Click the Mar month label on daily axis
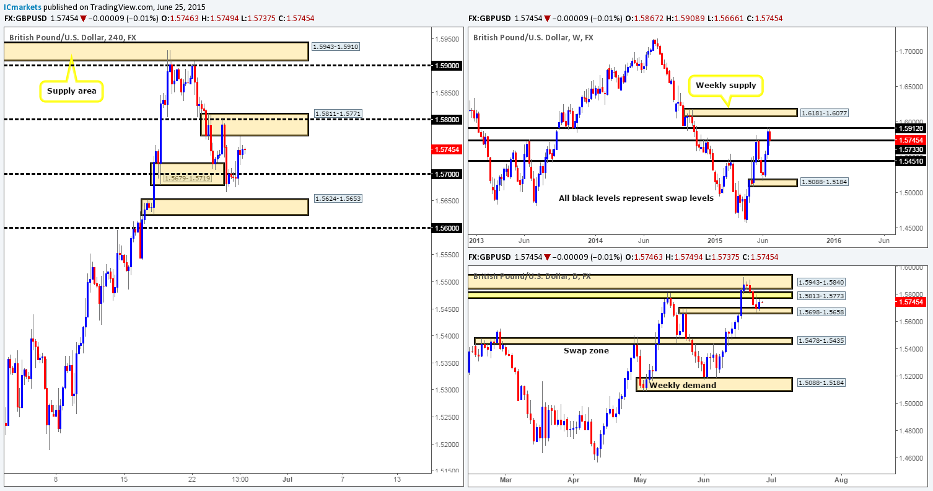The height and width of the screenshot is (491, 933). pos(506,479)
